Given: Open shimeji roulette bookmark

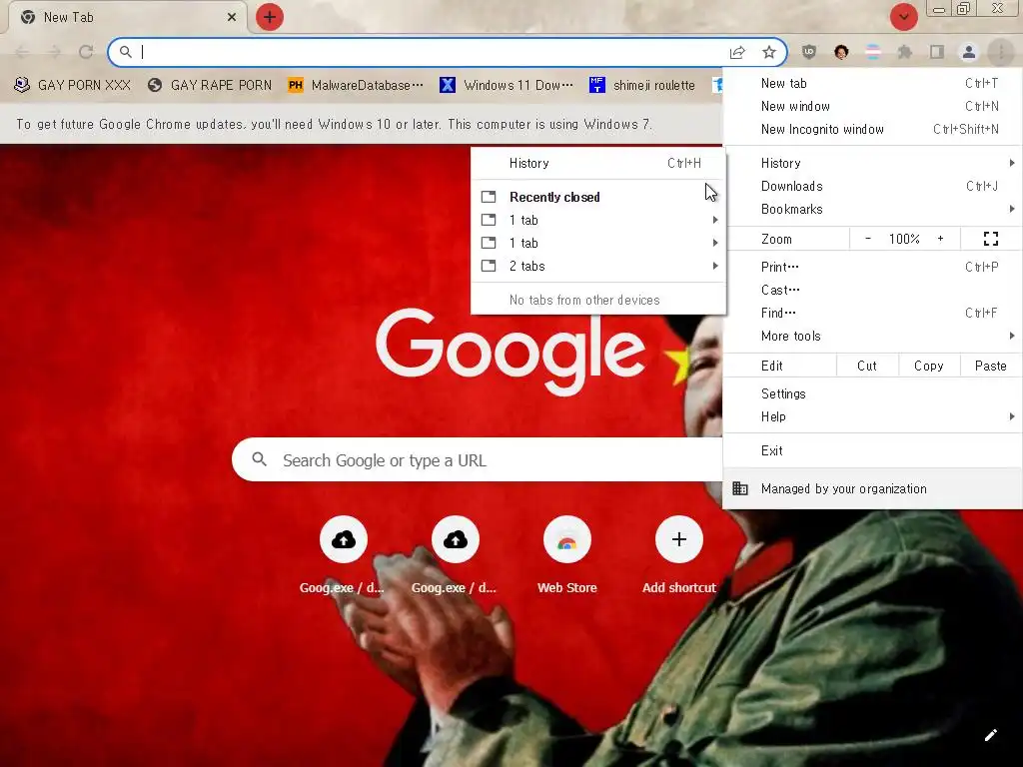Looking at the screenshot, I should pyautogui.click(x=642, y=85).
